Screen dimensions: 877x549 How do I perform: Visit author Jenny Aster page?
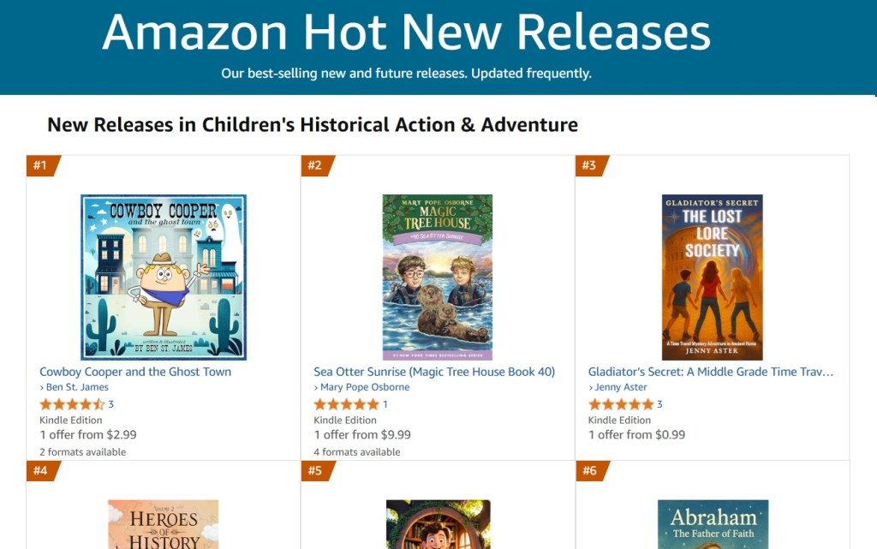click(x=621, y=387)
